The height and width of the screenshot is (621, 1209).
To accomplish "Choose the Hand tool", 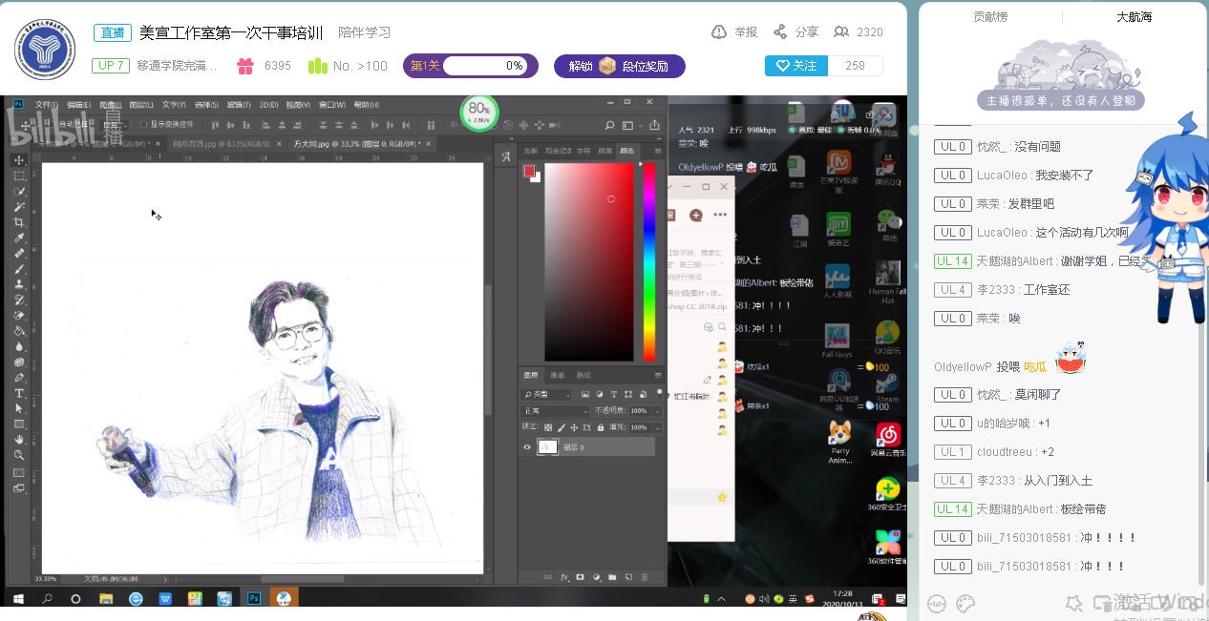I will click(x=19, y=440).
